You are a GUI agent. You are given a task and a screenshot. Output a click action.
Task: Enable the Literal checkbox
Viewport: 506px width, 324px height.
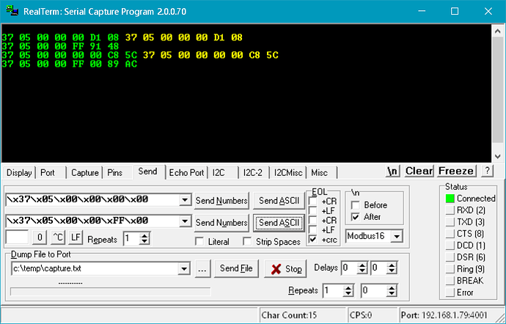199,241
